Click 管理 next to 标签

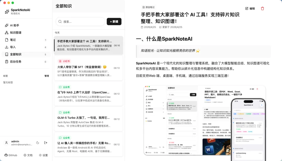coord(47,76)
